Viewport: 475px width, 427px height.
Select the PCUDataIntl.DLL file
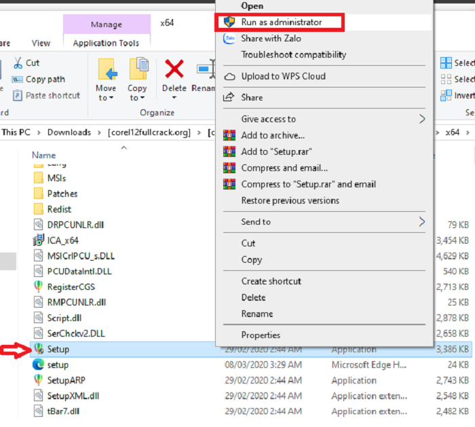coord(79,272)
